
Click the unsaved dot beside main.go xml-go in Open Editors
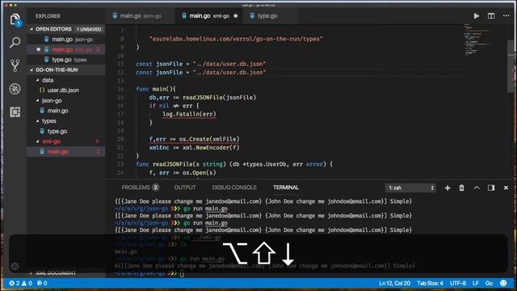pyautogui.click(x=38, y=49)
